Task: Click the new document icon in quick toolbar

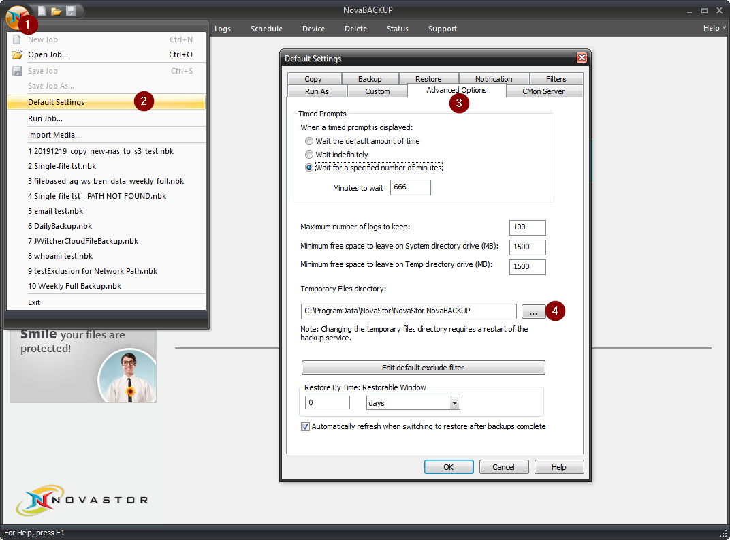Action: tap(42, 11)
